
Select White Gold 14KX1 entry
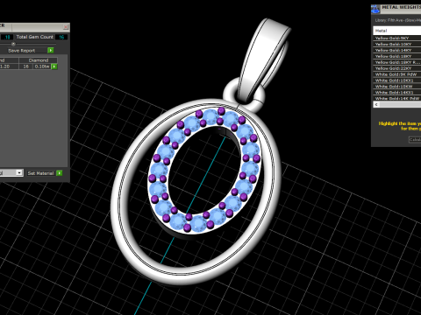(x=397, y=92)
